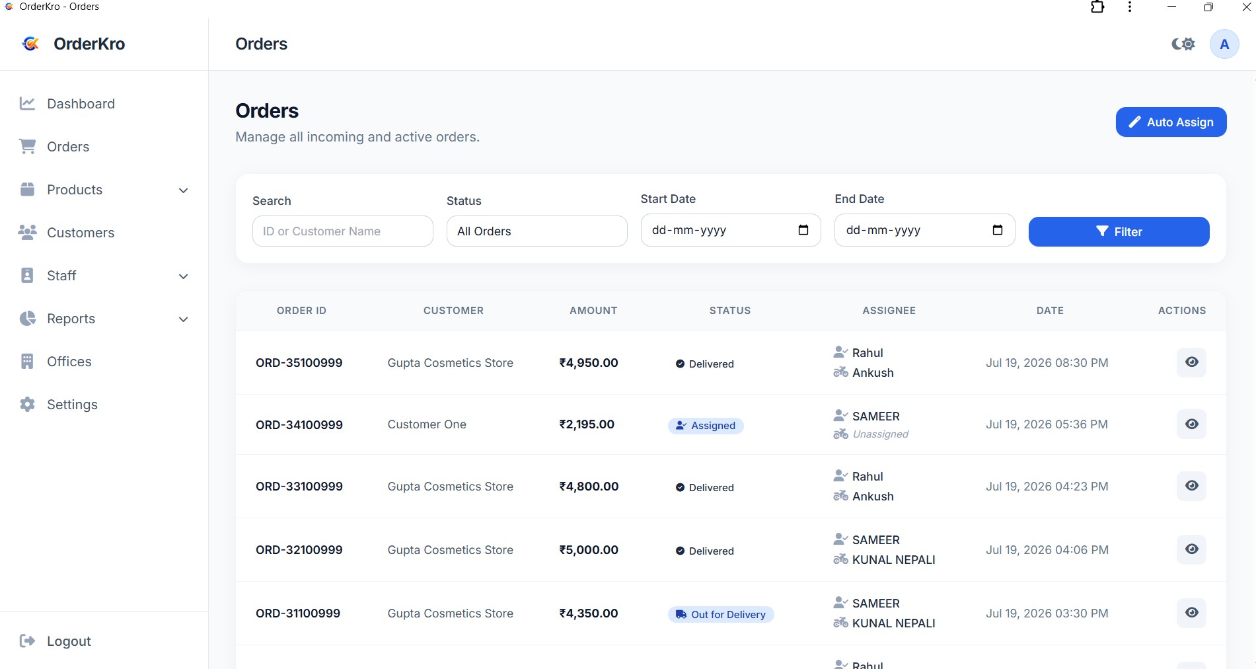Screen dimensions: 1256x669
Task: Click the order ID ORD-31100999
Action: (x=298, y=613)
